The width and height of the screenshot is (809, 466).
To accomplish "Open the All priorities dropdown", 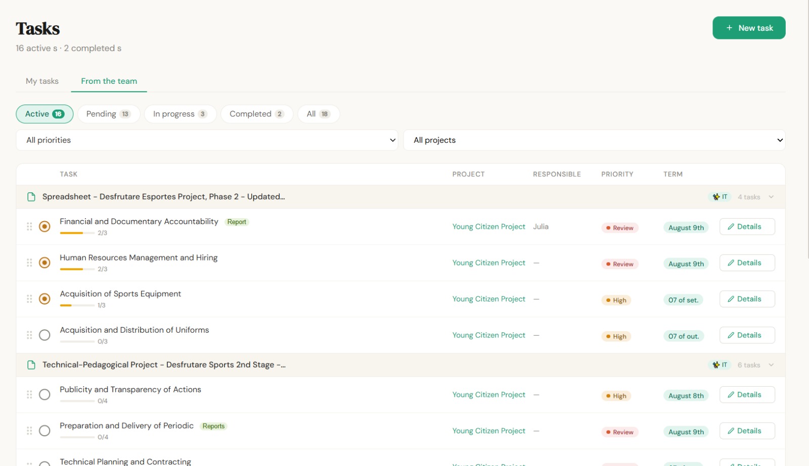I will point(207,140).
